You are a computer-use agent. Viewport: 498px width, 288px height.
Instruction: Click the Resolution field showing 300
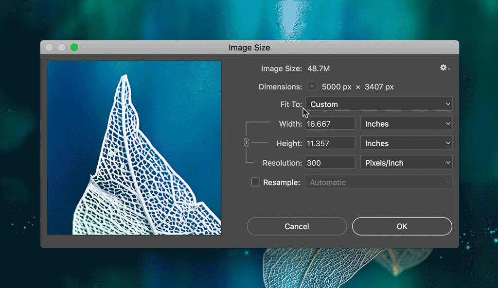point(330,162)
